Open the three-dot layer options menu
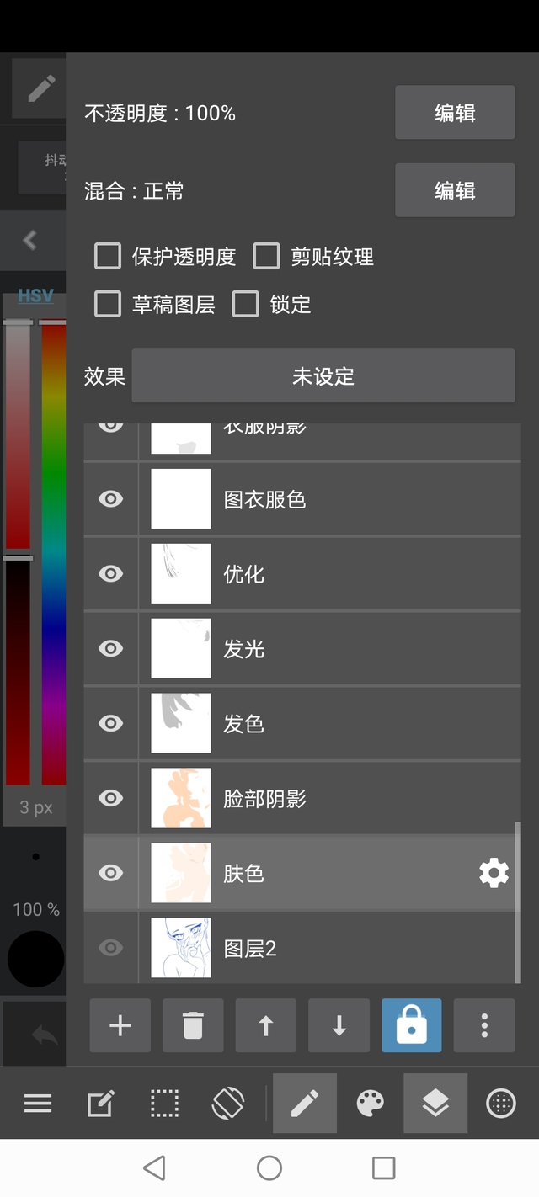Viewport: 539px width, 1197px height. point(484,1025)
